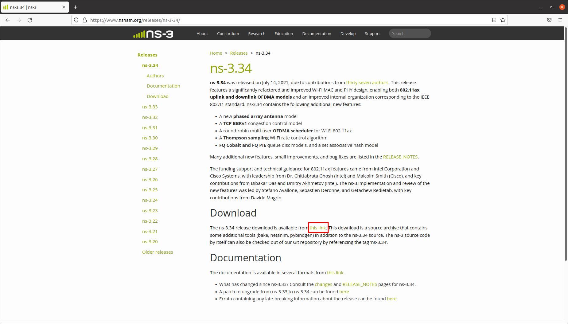568x324 pixels.
Task: Click the ns-3 logo
Action: coord(153,34)
